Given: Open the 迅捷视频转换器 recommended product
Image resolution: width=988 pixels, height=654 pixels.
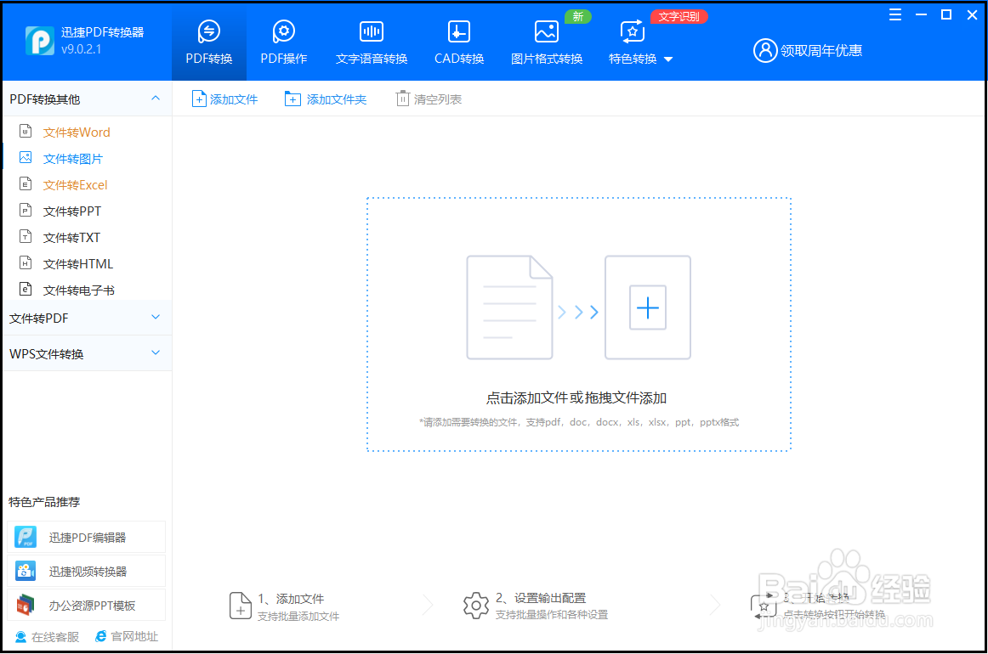Looking at the screenshot, I should click(87, 571).
